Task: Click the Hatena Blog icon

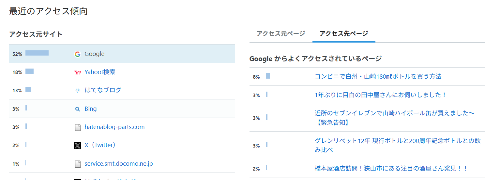Action: pyautogui.click(x=77, y=91)
